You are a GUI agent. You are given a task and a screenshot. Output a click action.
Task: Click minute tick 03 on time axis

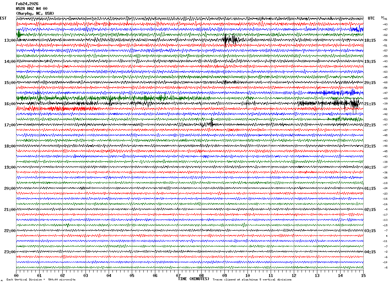(86, 275)
